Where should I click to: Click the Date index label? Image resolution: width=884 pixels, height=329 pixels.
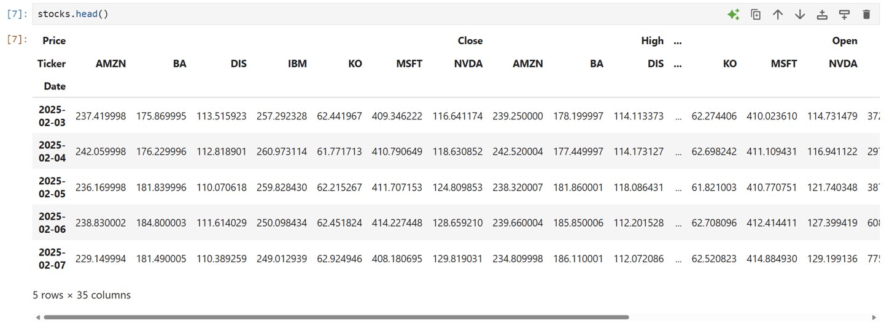pos(55,86)
